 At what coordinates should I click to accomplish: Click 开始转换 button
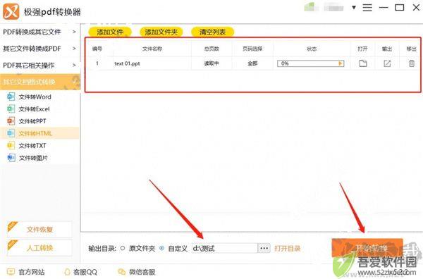[x=367, y=248]
